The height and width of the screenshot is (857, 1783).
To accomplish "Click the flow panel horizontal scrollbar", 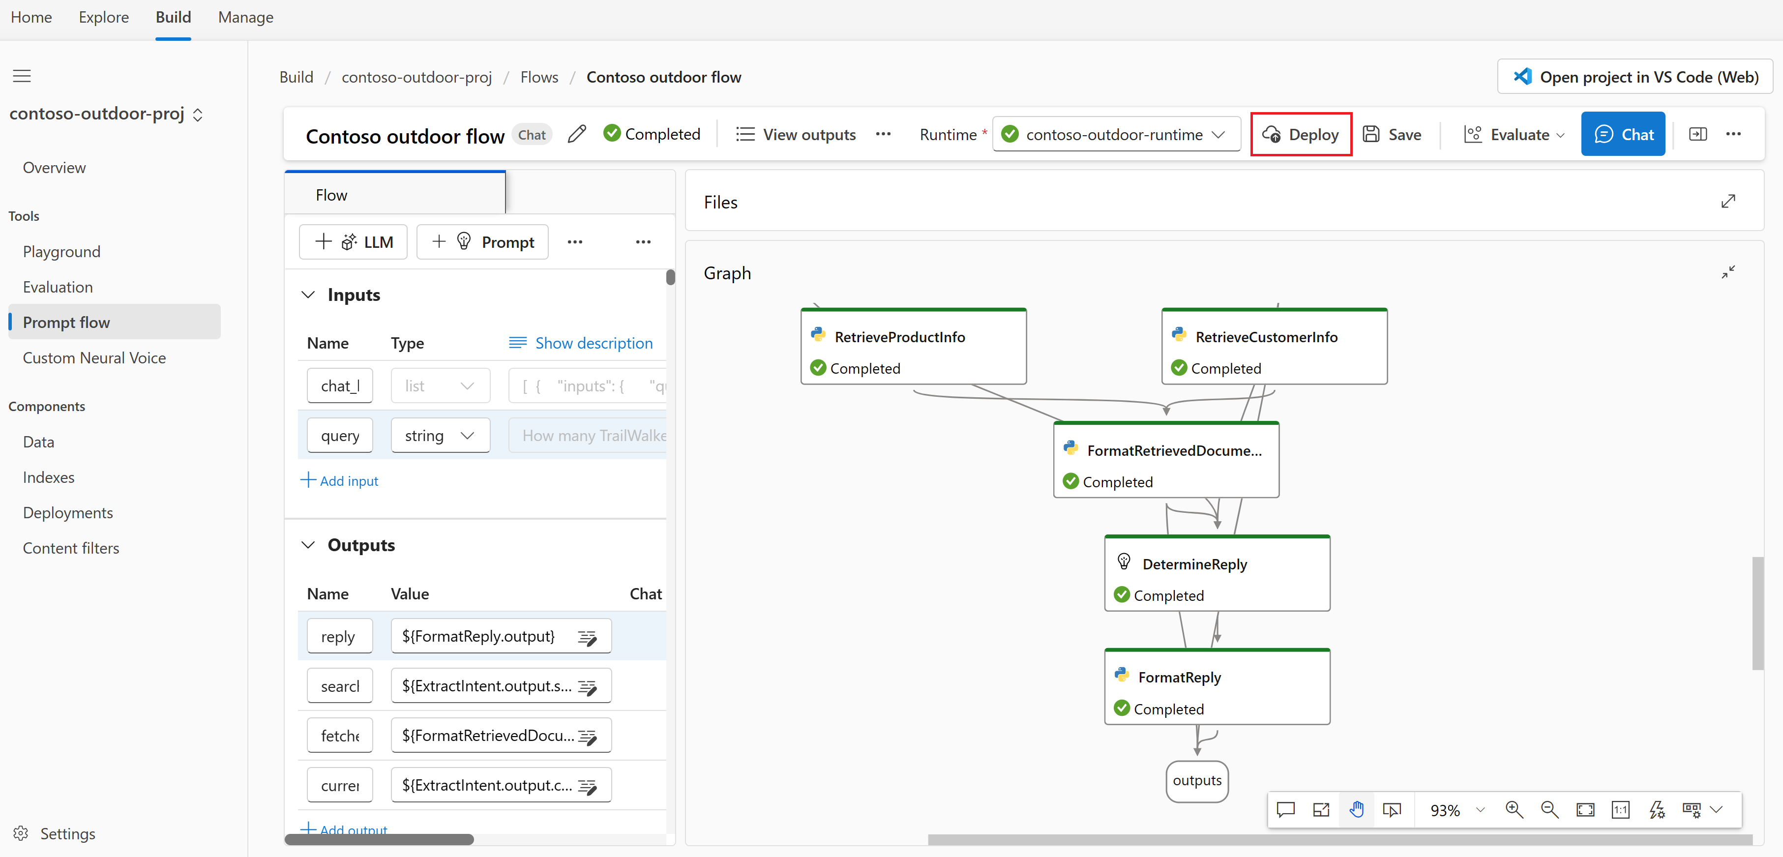I will [379, 840].
